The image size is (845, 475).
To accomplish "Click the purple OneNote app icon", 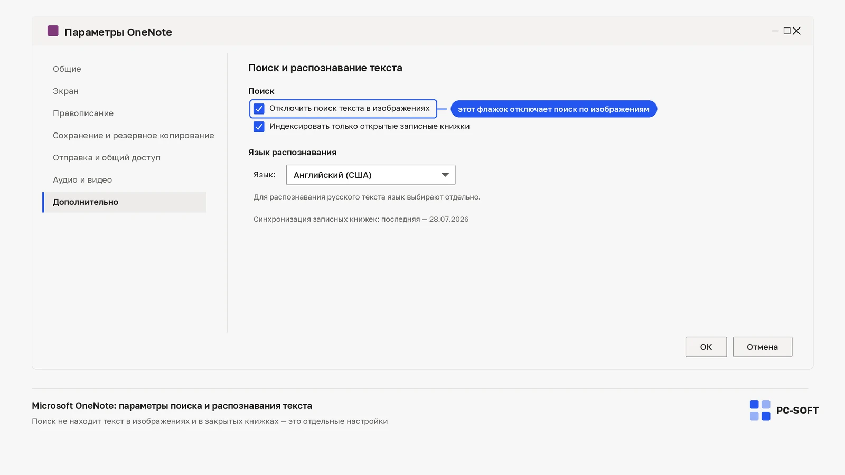I will (x=53, y=31).
